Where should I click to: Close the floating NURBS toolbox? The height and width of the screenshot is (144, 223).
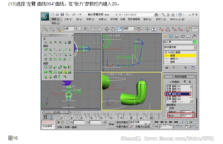(72, 35)
